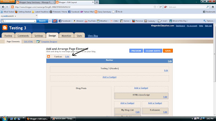The height and width of the screenshot is (121, 216).
Task: Open YouTube from the search toolbar
Action: [90, 21]
